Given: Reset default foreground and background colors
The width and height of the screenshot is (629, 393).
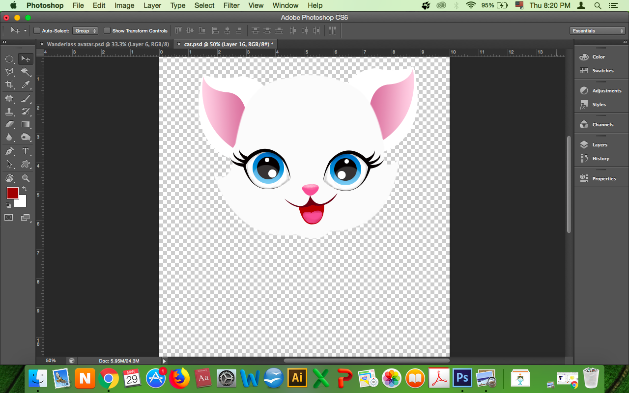Looking at the screenshot, I should click(8, 205).
